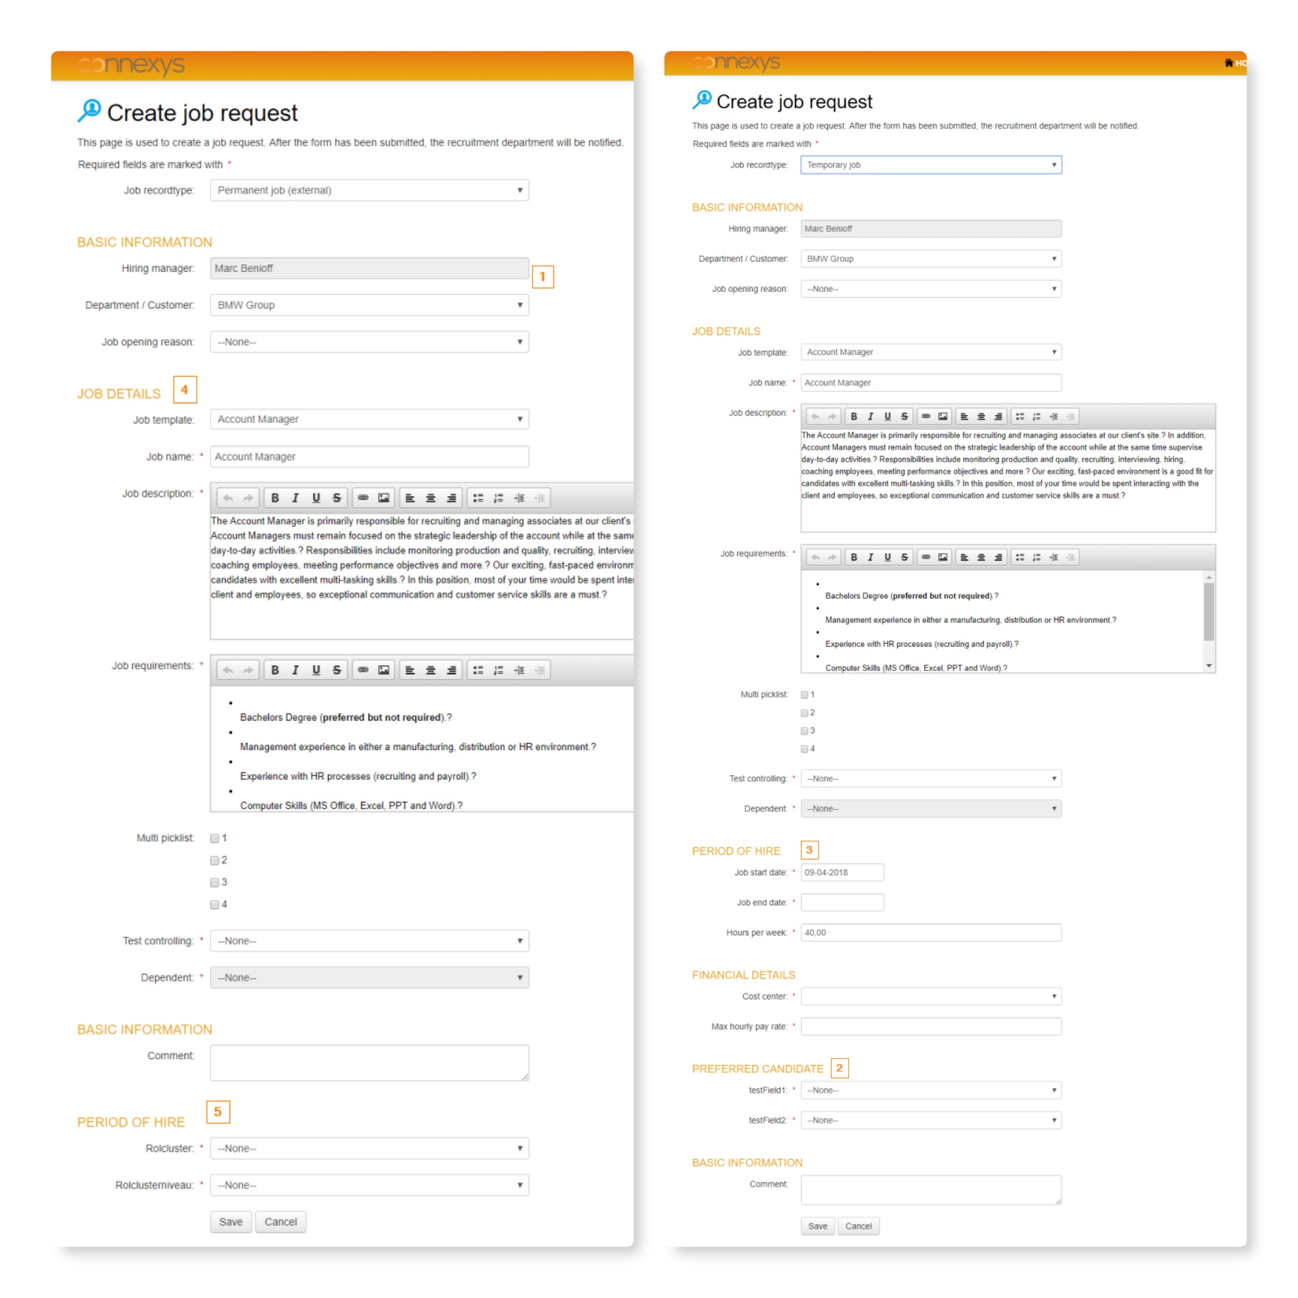Screen dimensions: 1298x1298
Task: Click Align right in Permanent form's Job requirements toolbar
Action: [452, 670]
